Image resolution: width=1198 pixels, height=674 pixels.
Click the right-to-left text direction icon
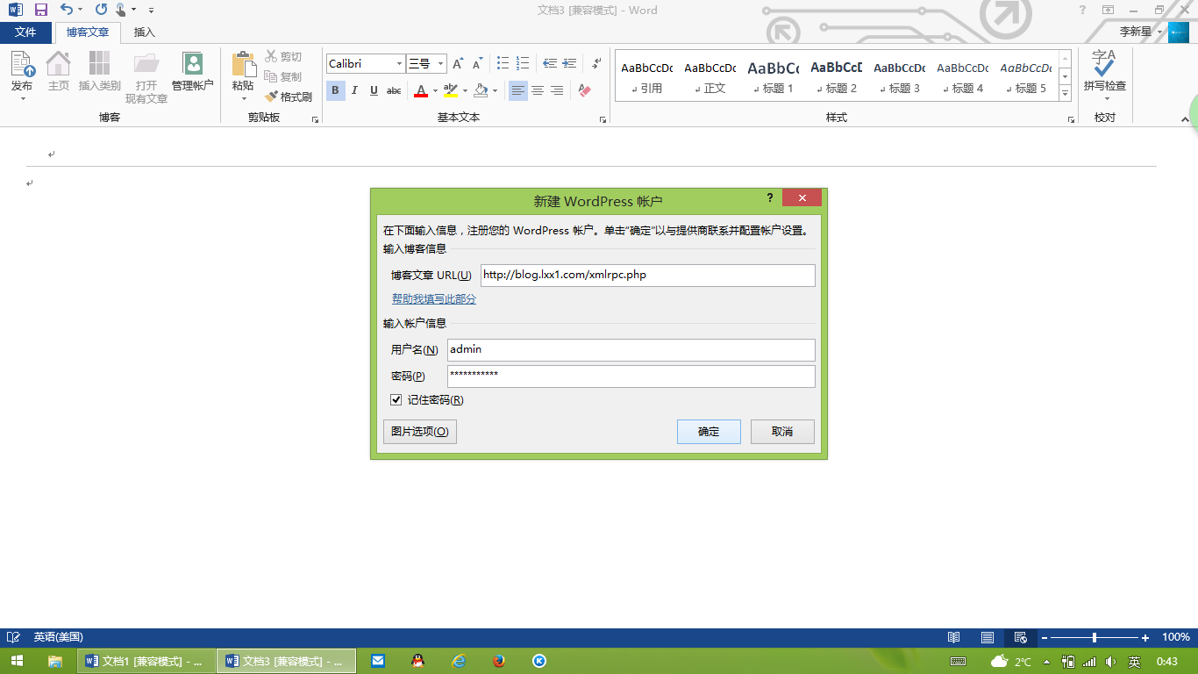pyautogui.click(x=596, y=63)
